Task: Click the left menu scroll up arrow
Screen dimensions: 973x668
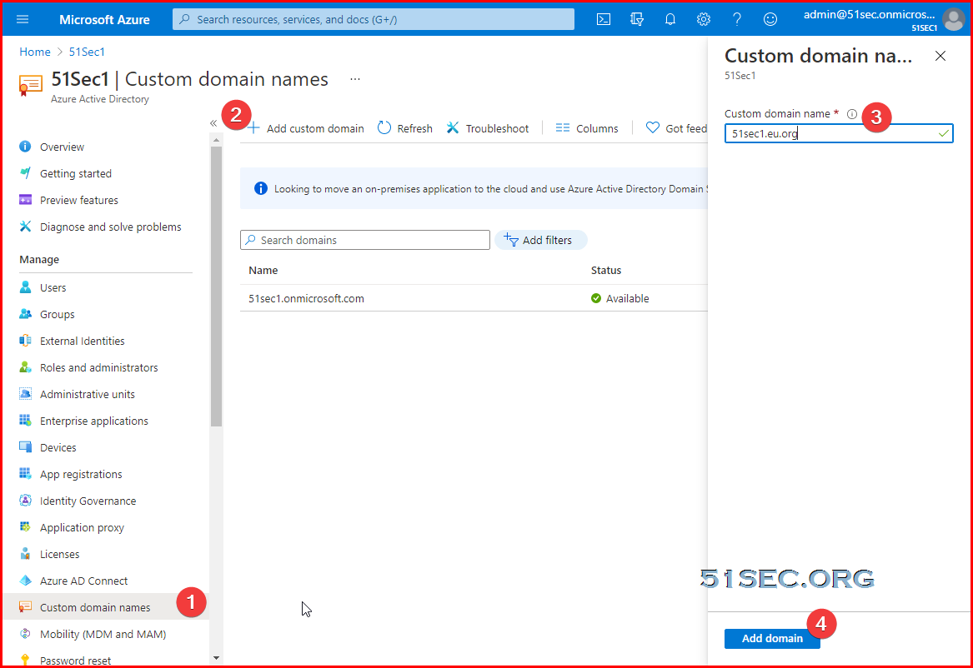Action: pyautogui.click(x=216, y=140)
